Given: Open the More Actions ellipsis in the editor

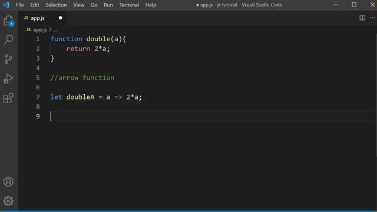Looking at the screenshot, I should (x=372, y=18).
